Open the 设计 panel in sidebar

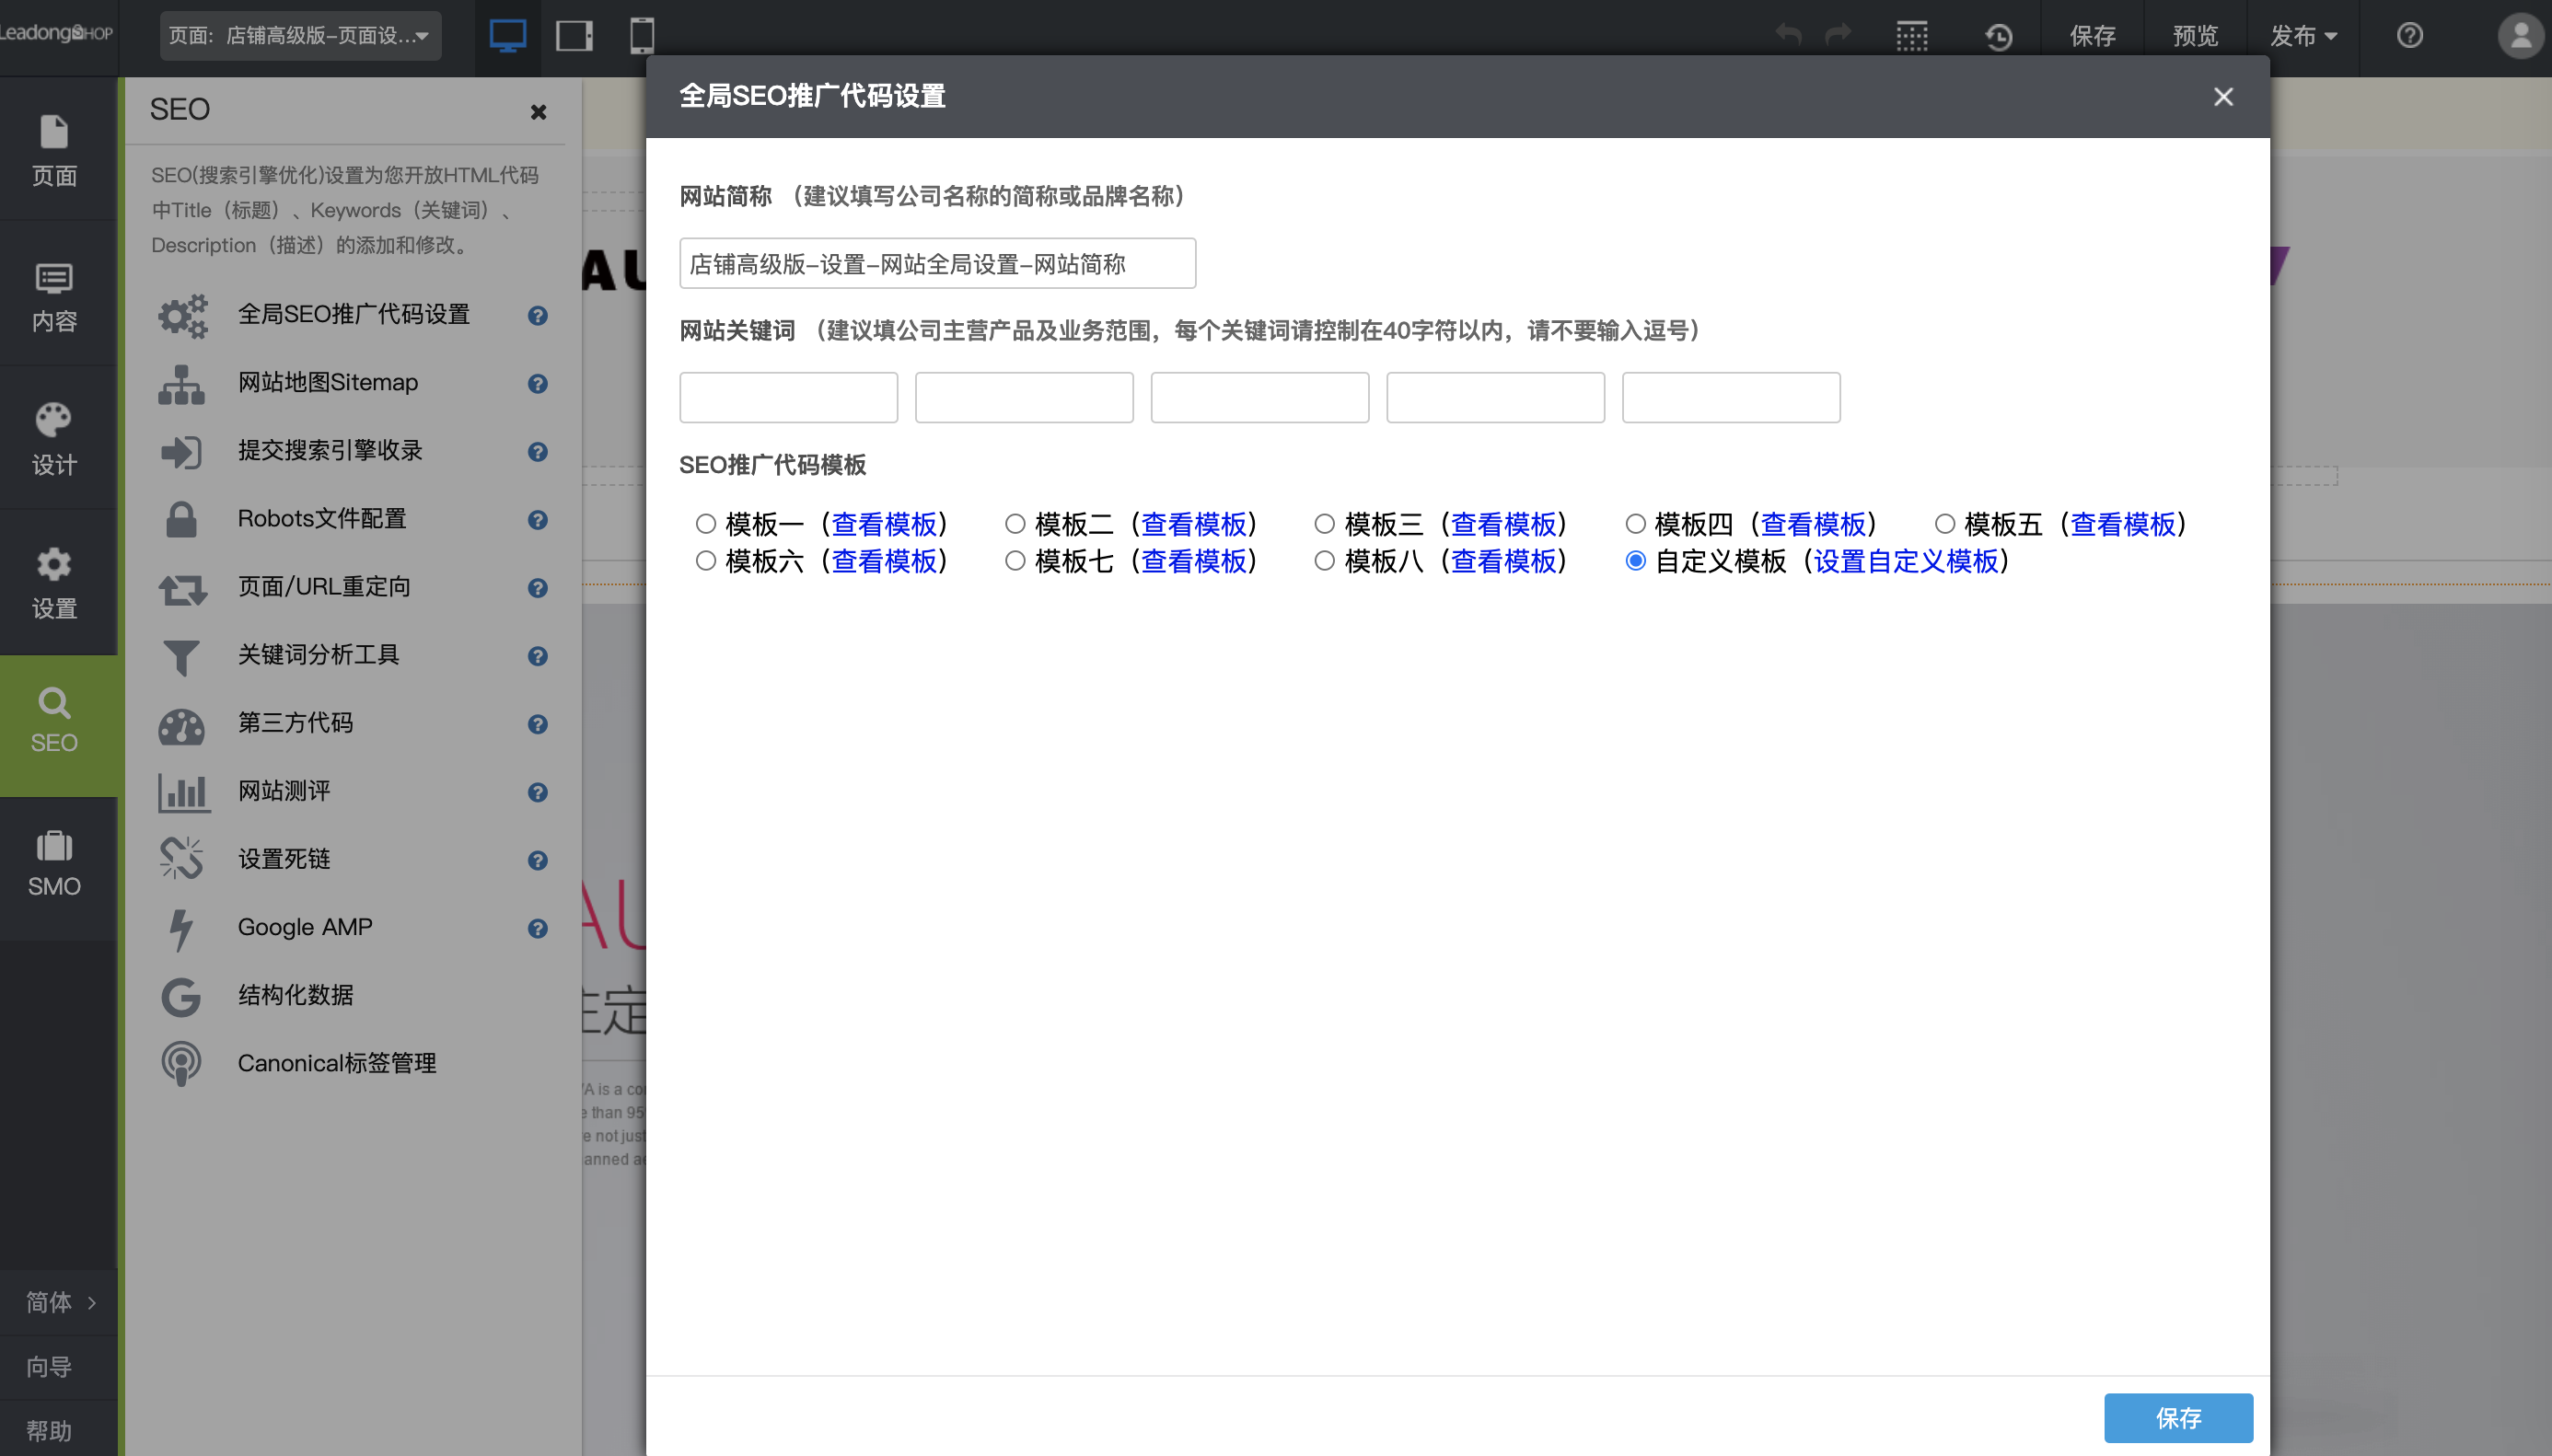[x=55, y=437]
